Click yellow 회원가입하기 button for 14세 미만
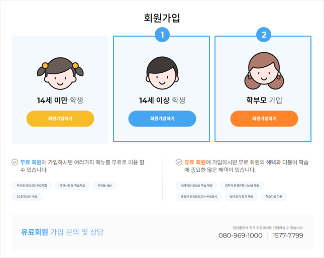Image resolution: width=324 pixels, height=258 pixels. (60, 118)
